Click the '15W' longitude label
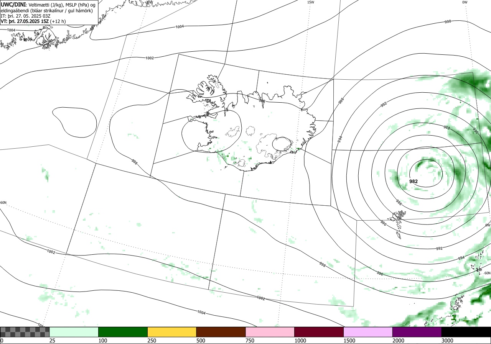 coord(311,2)
